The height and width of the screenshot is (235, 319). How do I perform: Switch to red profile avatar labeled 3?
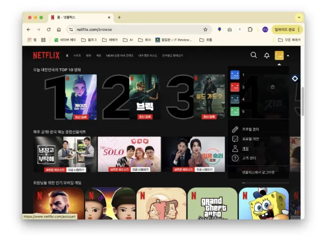(235, 87)
